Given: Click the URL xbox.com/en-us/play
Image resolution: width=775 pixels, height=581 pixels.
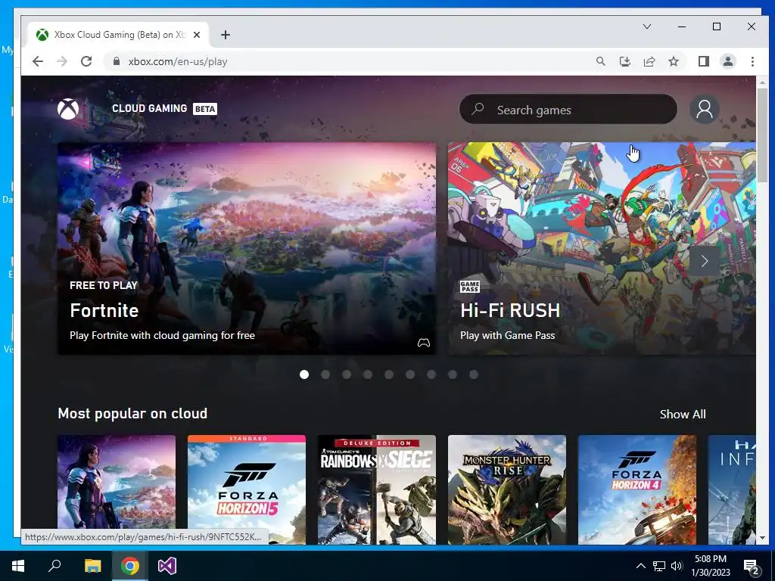Looking at the screenshot, I should point(177,62).
